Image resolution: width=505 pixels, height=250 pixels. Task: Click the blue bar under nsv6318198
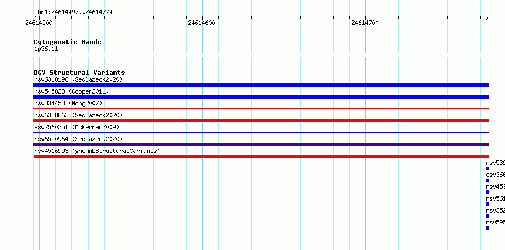[261, 85]
